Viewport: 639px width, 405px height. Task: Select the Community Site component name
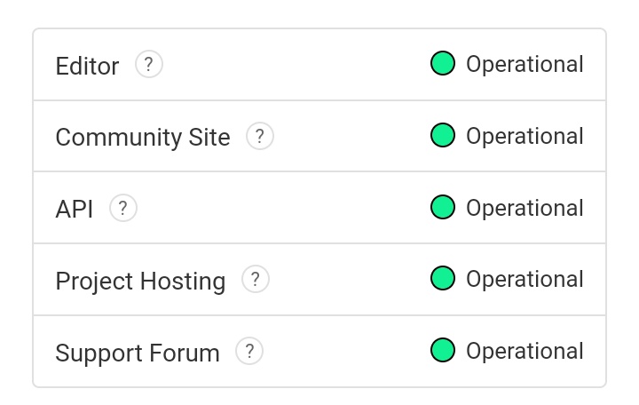pyautogui.click(x=143, y=138)
